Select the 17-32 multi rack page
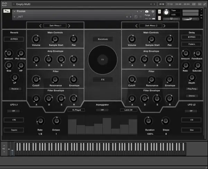Viewport: 208px width, 169px height. [170, 4]
